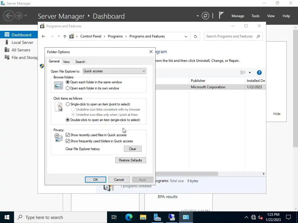Open File Explorer from the taskbar
Image resolution: width=298 pixels, height=223 pixels.
click(x=143, y=217)
